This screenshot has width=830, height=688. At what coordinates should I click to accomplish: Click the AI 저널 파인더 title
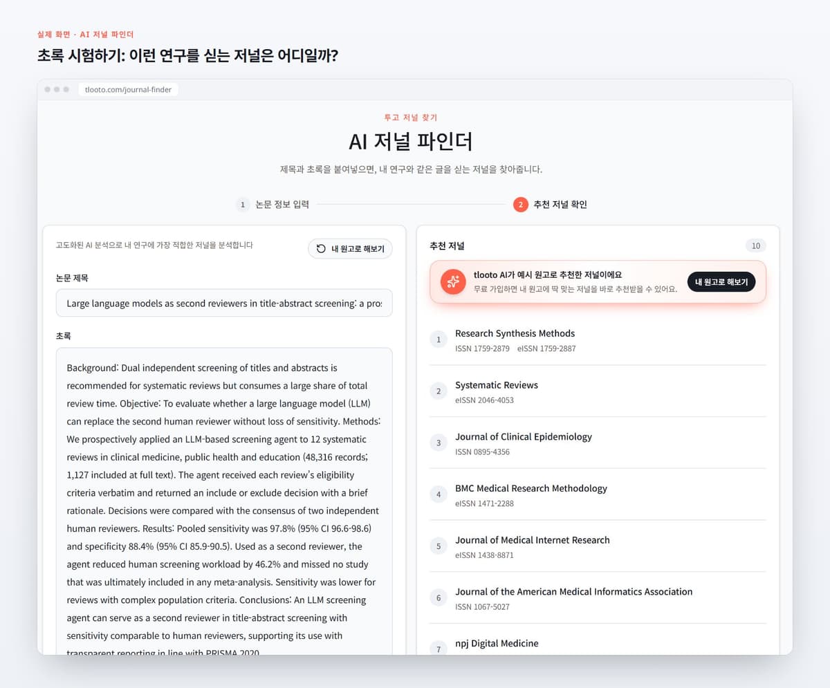click(411, 142)
